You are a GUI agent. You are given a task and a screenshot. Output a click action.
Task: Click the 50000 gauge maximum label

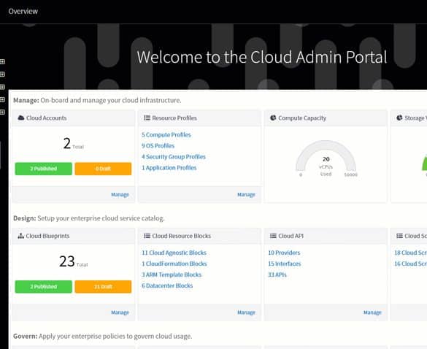pyautogui.click(x=351, y=174)
